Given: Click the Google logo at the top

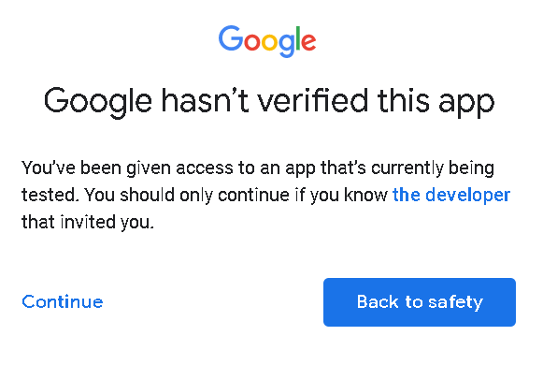Looking at the screenshot, I should 267,41.
